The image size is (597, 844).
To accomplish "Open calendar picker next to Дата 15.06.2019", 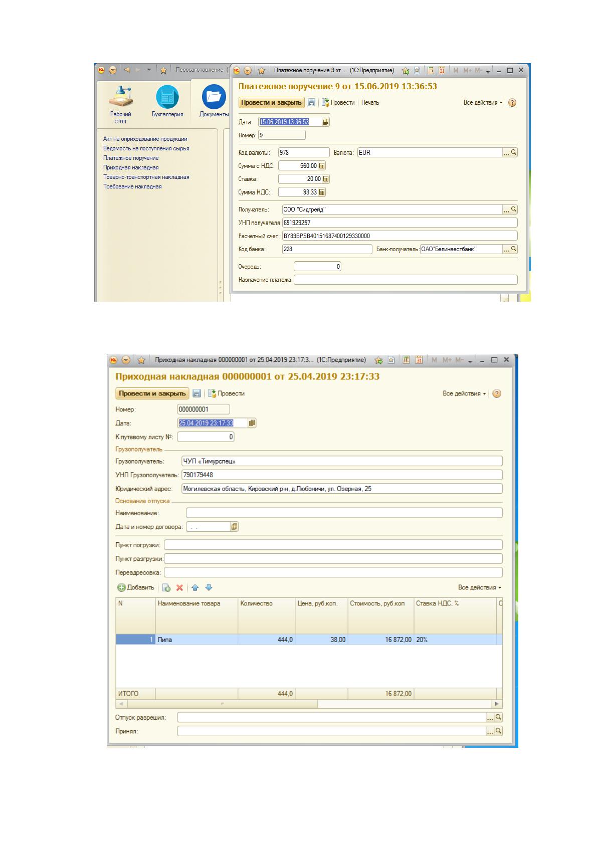I will [326, 122].
